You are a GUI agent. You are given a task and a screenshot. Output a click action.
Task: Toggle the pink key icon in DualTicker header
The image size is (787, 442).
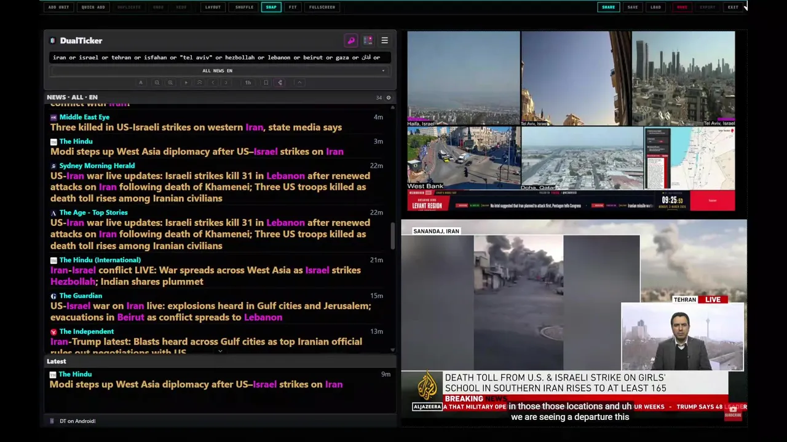point(351,41)
